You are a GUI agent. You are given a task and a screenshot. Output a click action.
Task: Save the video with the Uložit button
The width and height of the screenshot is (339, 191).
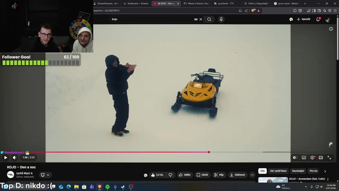202,175
